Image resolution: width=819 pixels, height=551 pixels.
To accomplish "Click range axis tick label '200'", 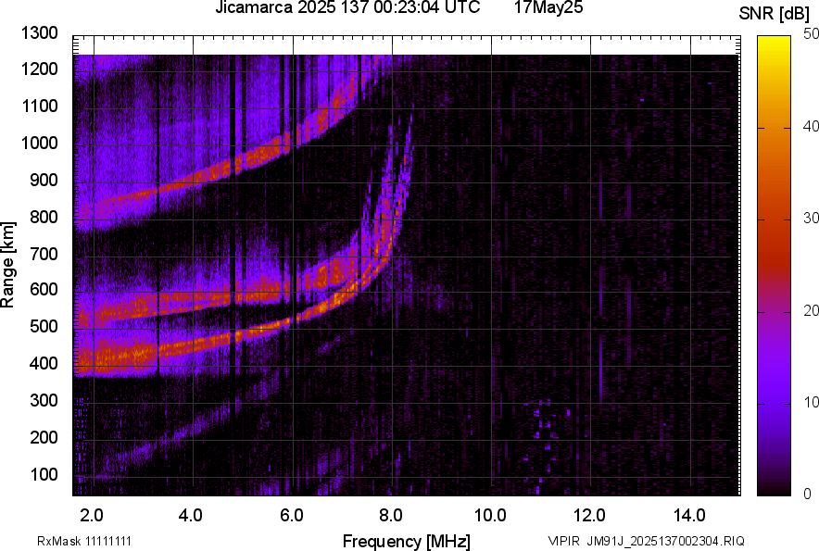I will 44,437.
